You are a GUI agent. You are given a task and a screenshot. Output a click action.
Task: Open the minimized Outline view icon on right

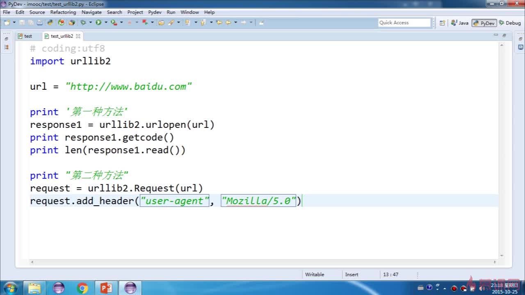click(x=520, y=47)
